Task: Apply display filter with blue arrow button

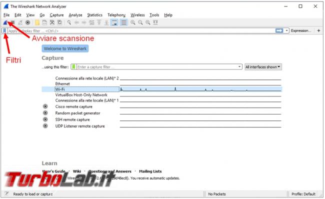Action: pos(279,30)
